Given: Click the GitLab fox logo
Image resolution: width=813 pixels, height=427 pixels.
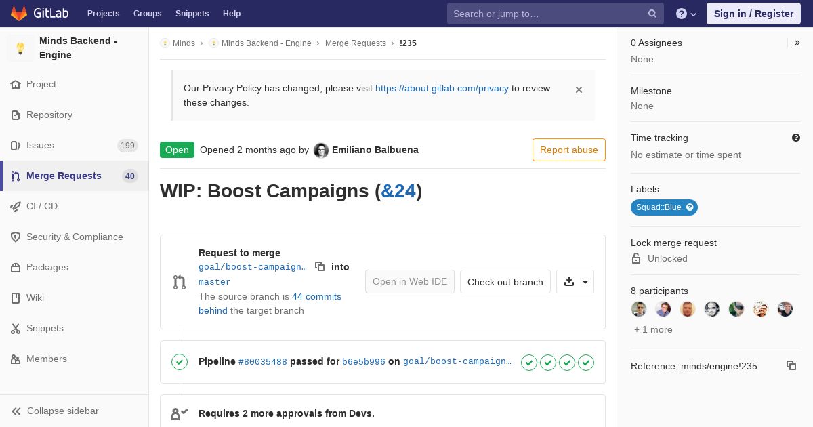Looking at the screenshot, I should [19, 14].
